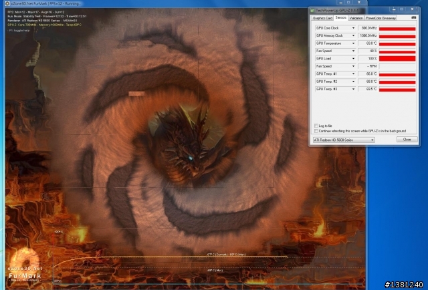
Task: Click the 40 % fan speed value
Action: tap(368, 51)
